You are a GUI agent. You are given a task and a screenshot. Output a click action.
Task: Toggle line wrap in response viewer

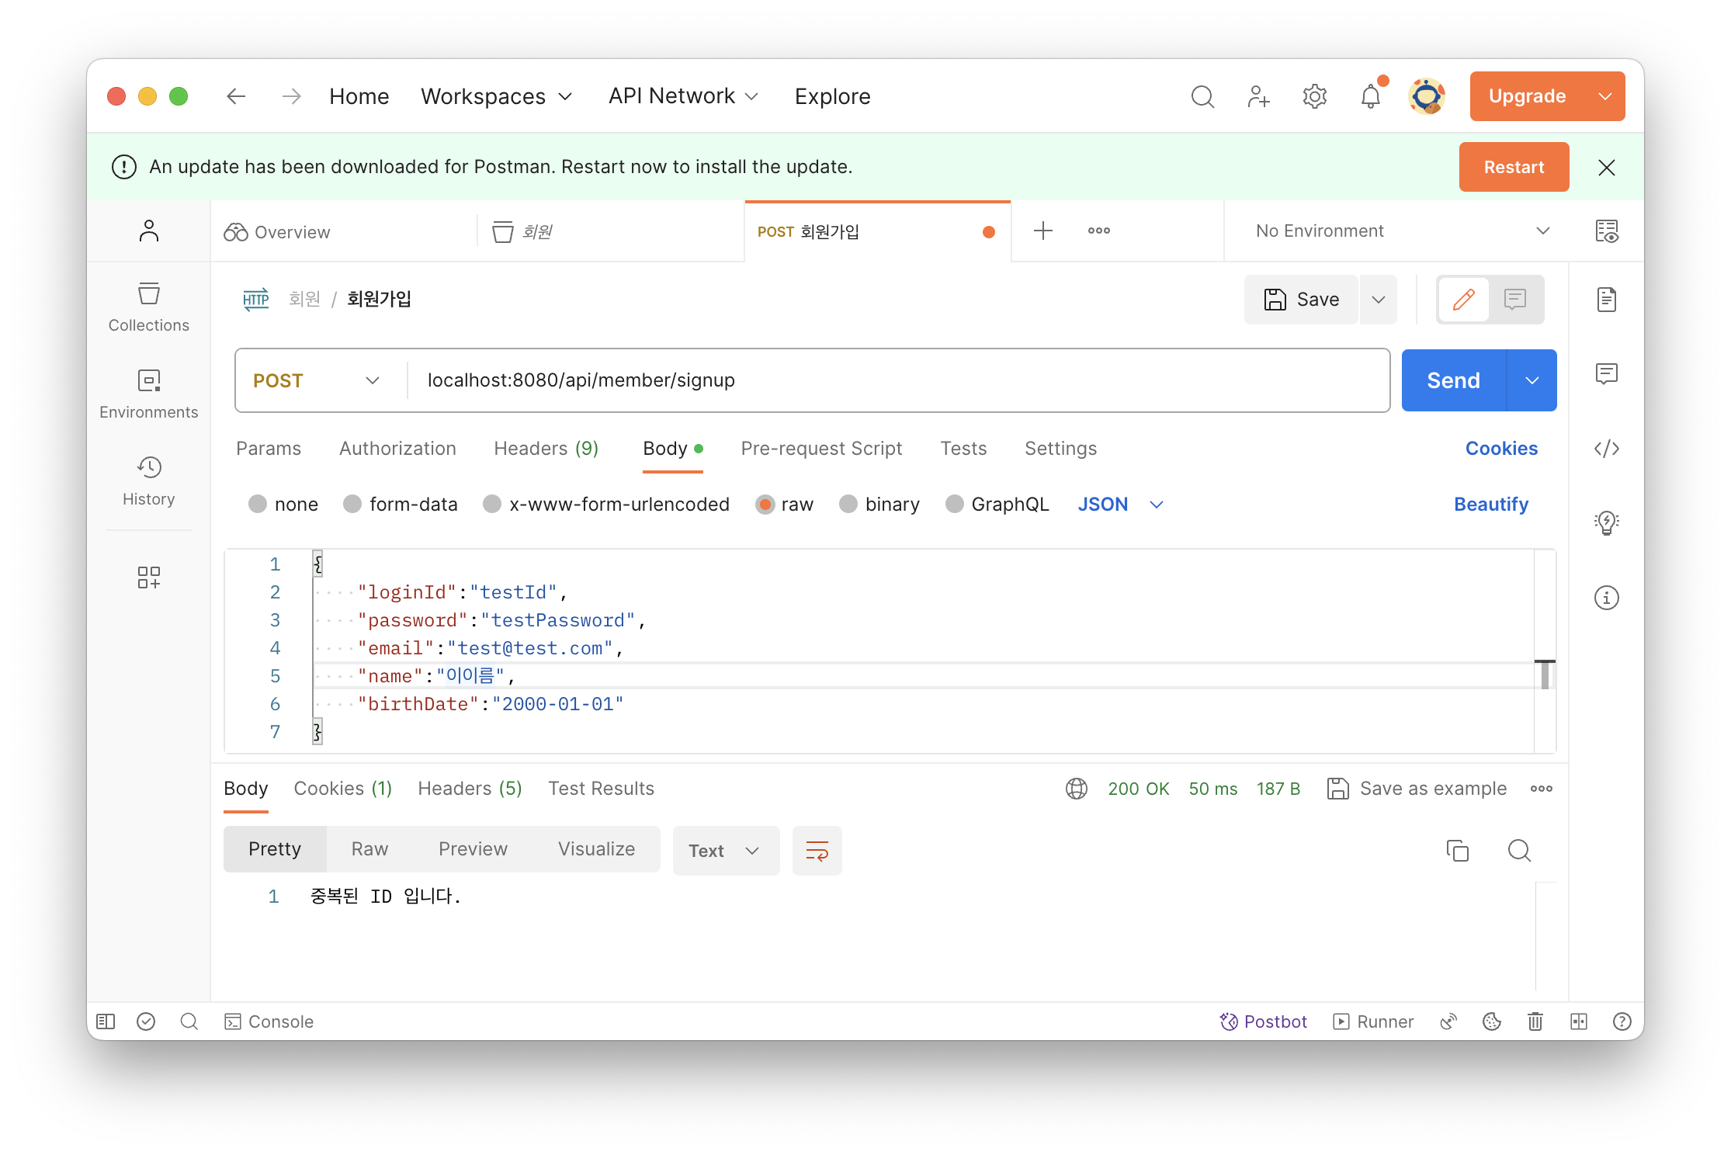pyautogui.click(x=817, y=851)
